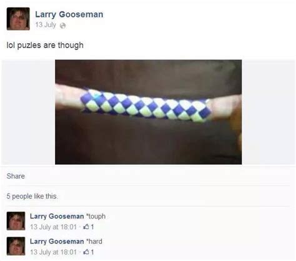Select the post text 'lol puzles are though'
296x261 pixels.
(45, 45)
